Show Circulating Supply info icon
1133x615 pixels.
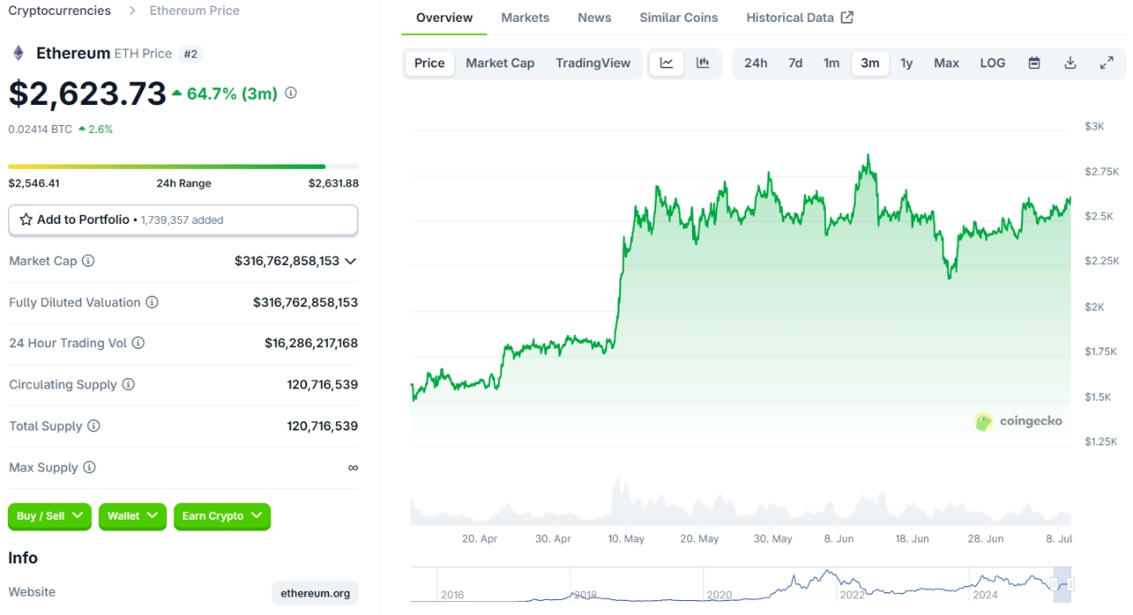pos(129,384)
